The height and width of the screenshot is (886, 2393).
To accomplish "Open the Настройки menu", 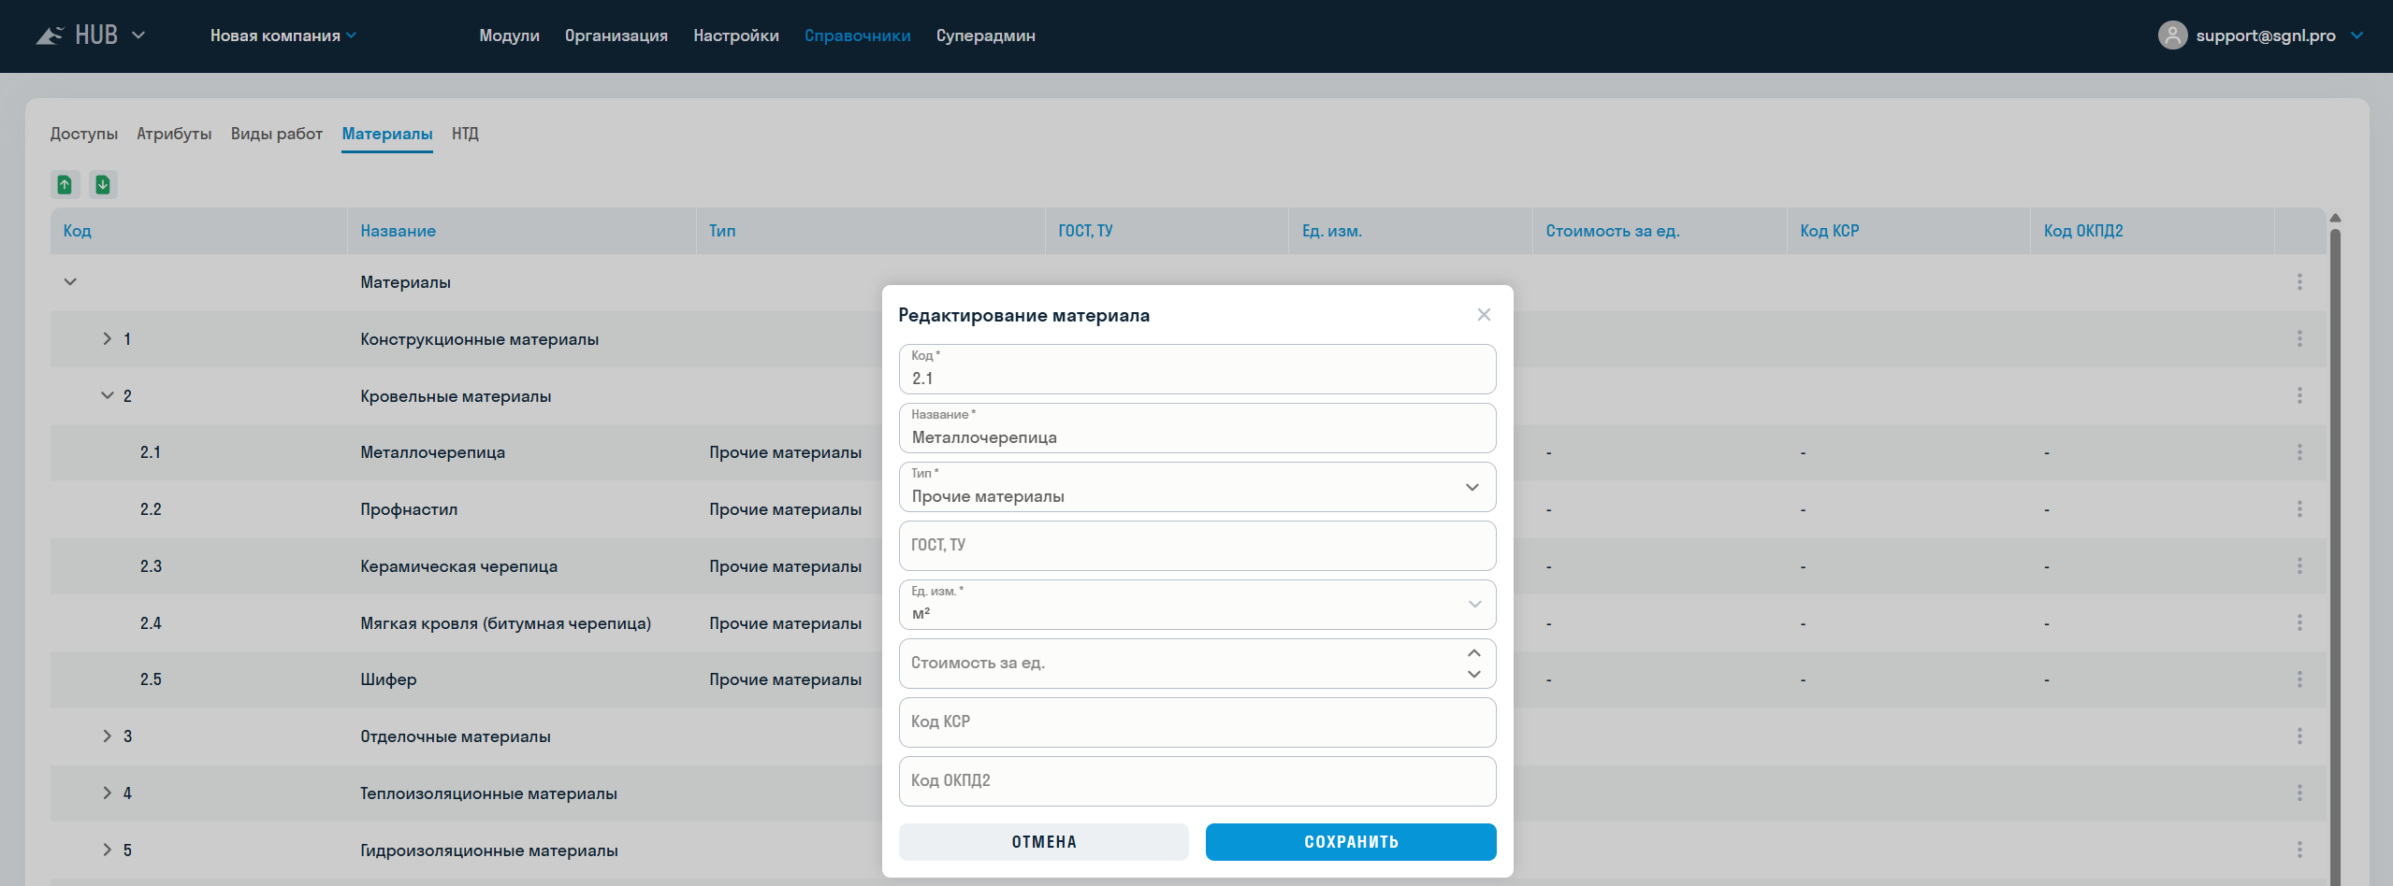I will (735, 36).
